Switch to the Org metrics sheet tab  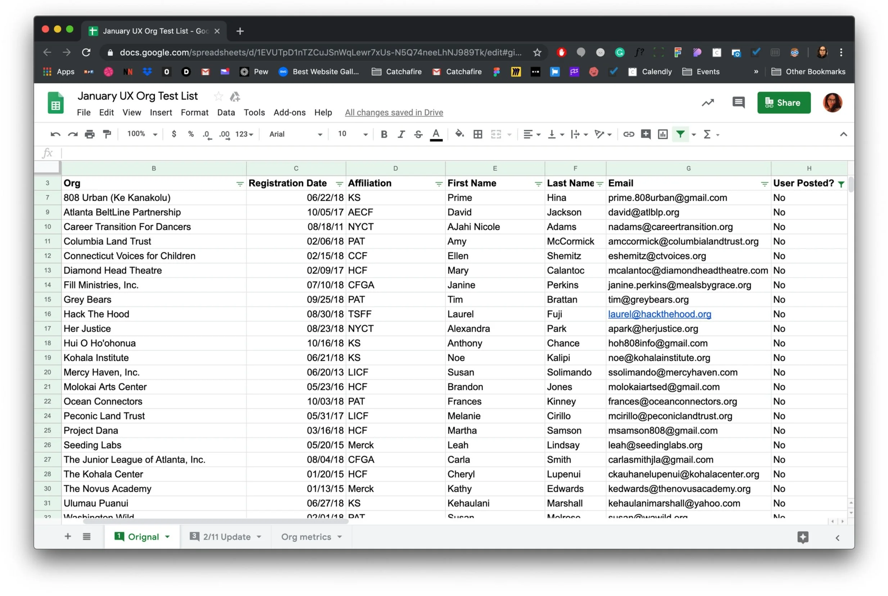306,537
